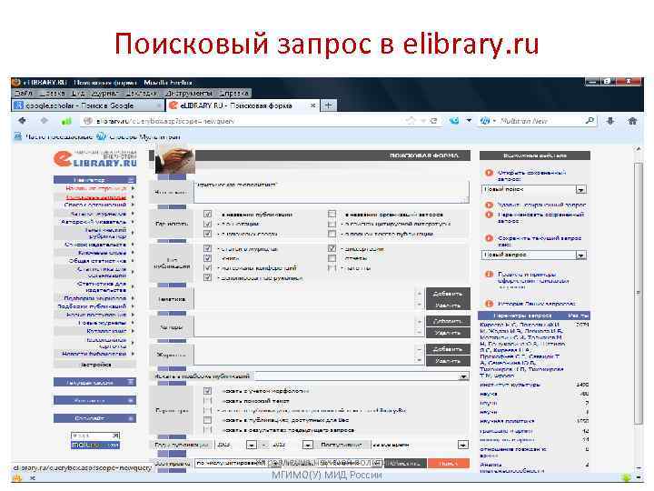Viewport: 654px width, 491px height.
Task: Go back with the browser back arrow
Action: pyautogui.click(x=22, y=121)
